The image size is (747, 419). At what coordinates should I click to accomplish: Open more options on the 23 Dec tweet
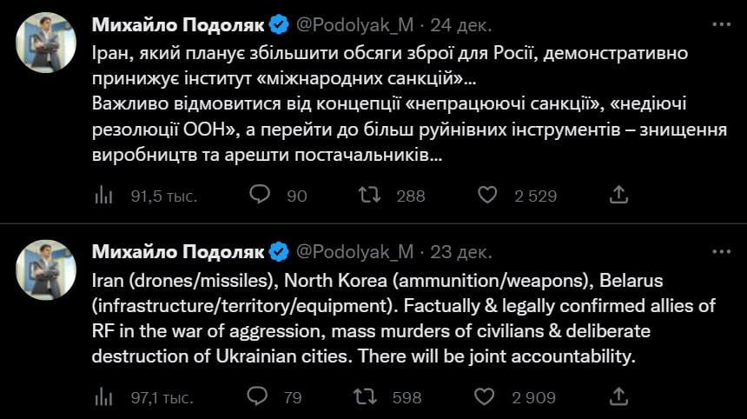coord(721,252)
